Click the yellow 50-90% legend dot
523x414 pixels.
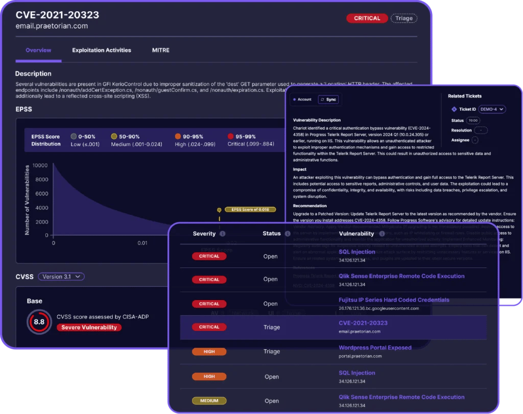114,136
